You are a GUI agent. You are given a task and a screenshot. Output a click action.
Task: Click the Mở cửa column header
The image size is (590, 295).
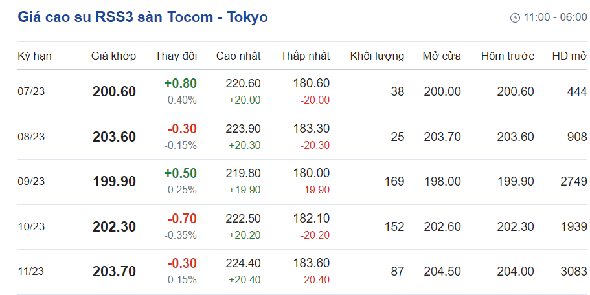442,56
